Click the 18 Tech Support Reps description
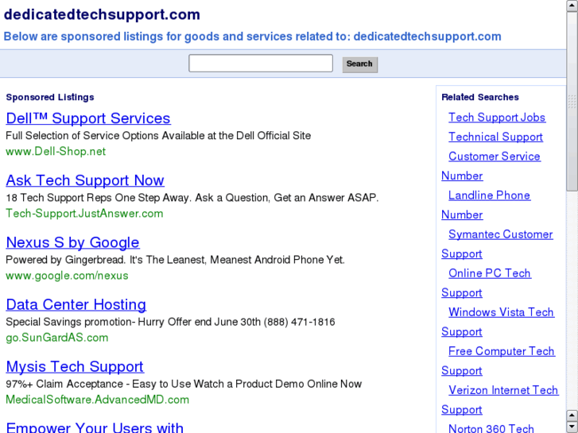578x433 pixels. 192,198
